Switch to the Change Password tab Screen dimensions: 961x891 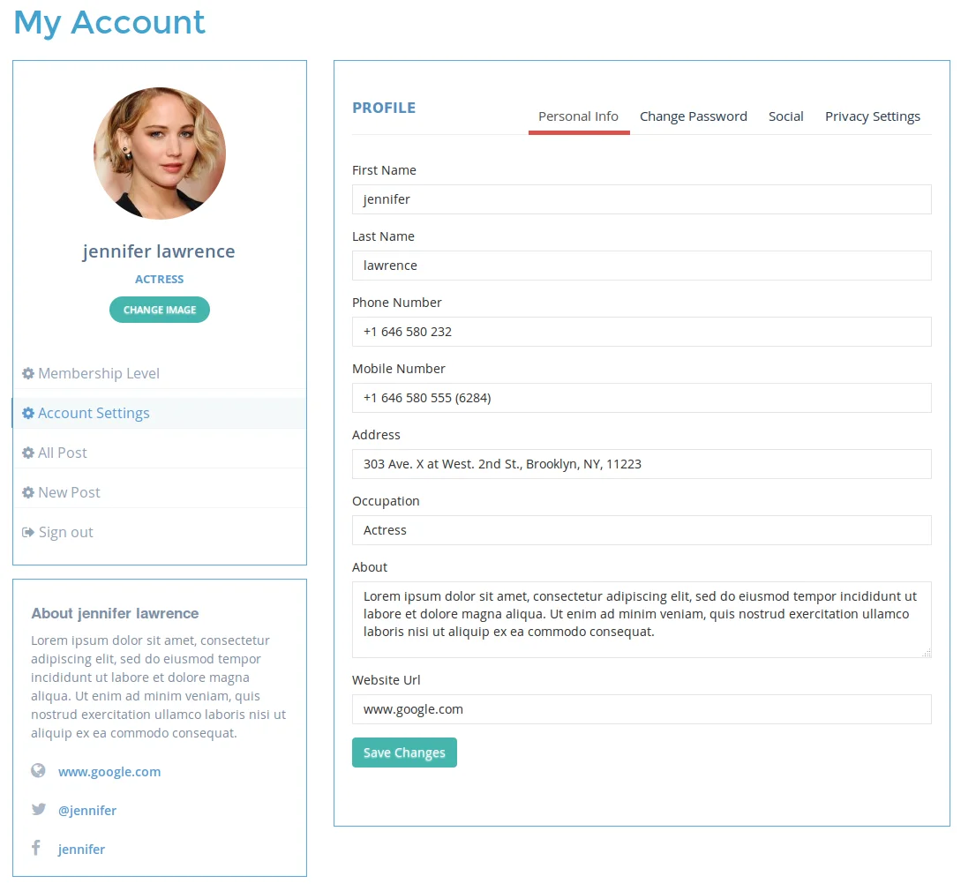[x=694, y=116]
